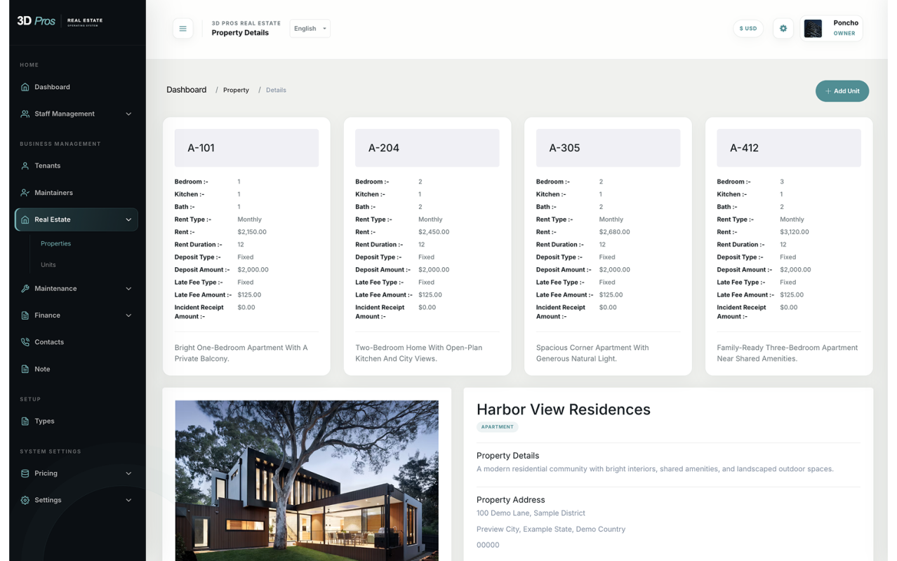This screenshot has width=897, height=561.
Task: Expand the Finance chevron
Action: [x=128, y=316]
